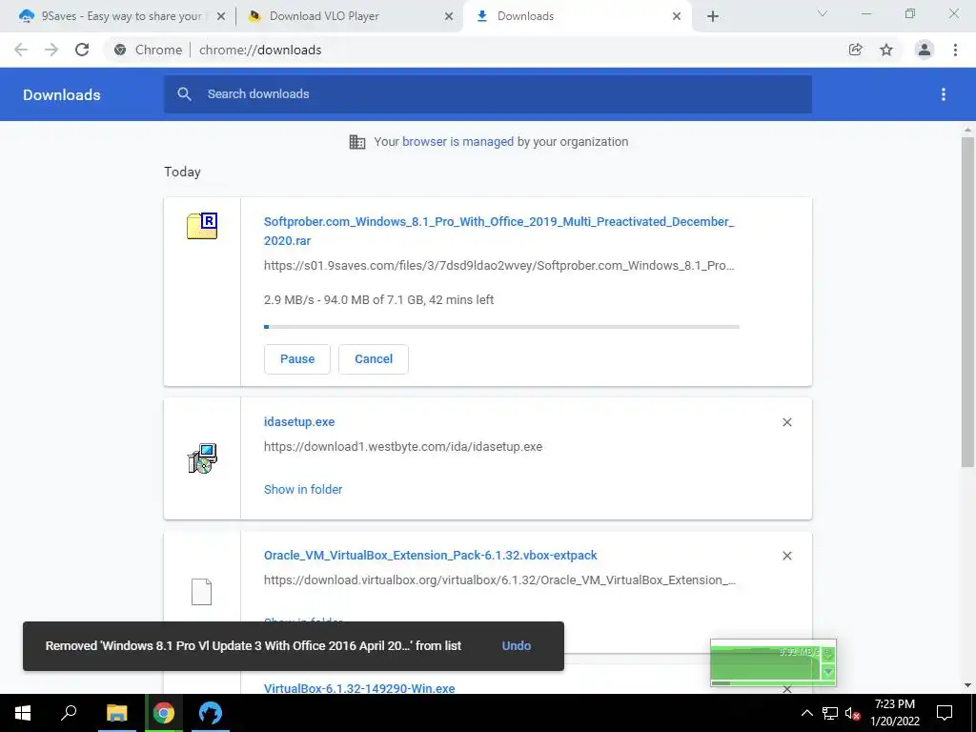Close the Download VLO Player tab
Viewport: 976px width, 732px height.
tap(449, 16)
